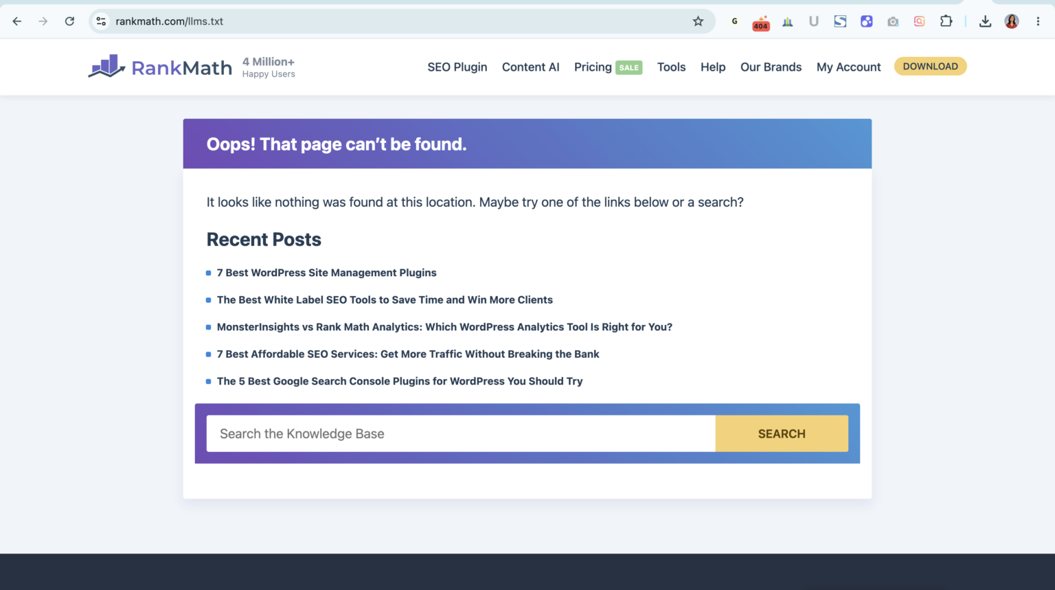Viewport: 1055px width, 590px height.
Task: Open site information icon in address bar
Action: [102, 21]
